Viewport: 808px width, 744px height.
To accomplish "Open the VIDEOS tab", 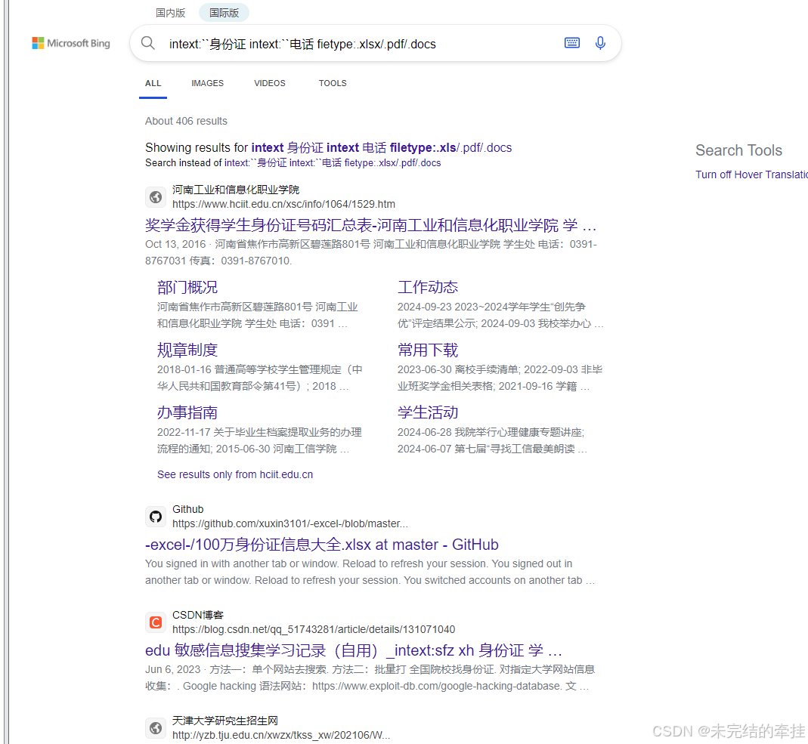I will (x=270, y=83).
